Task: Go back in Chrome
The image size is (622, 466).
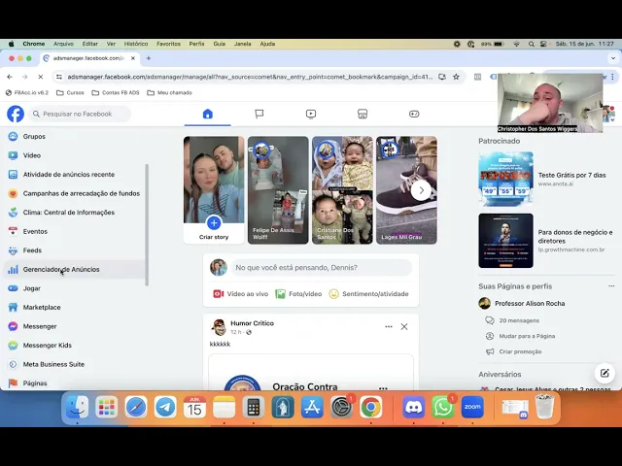Action: click(10, 77)
